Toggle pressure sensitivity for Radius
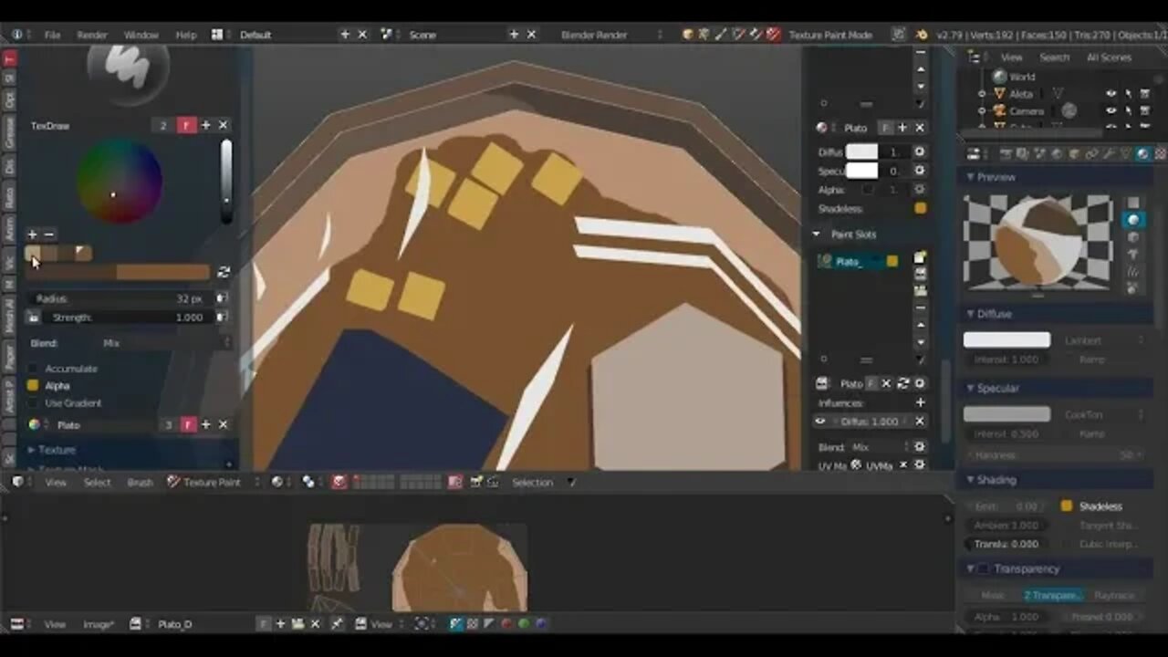 [222, 298]
